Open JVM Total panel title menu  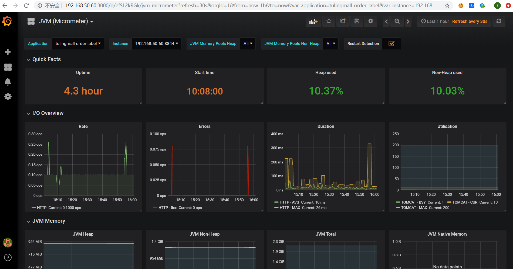pos(326,234)
